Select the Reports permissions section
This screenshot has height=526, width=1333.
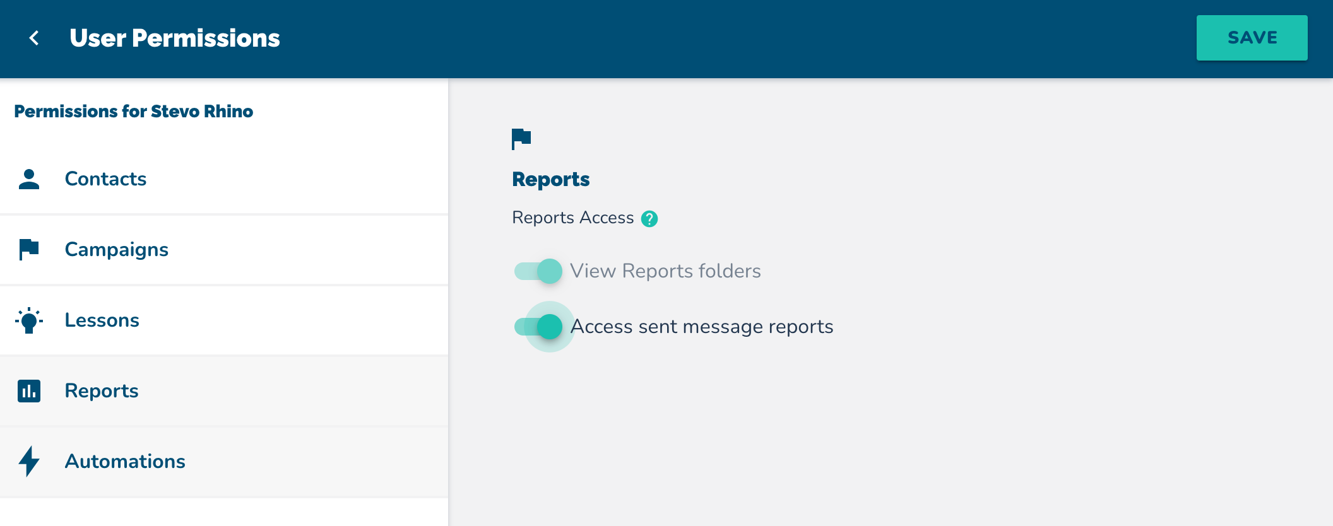224,391
